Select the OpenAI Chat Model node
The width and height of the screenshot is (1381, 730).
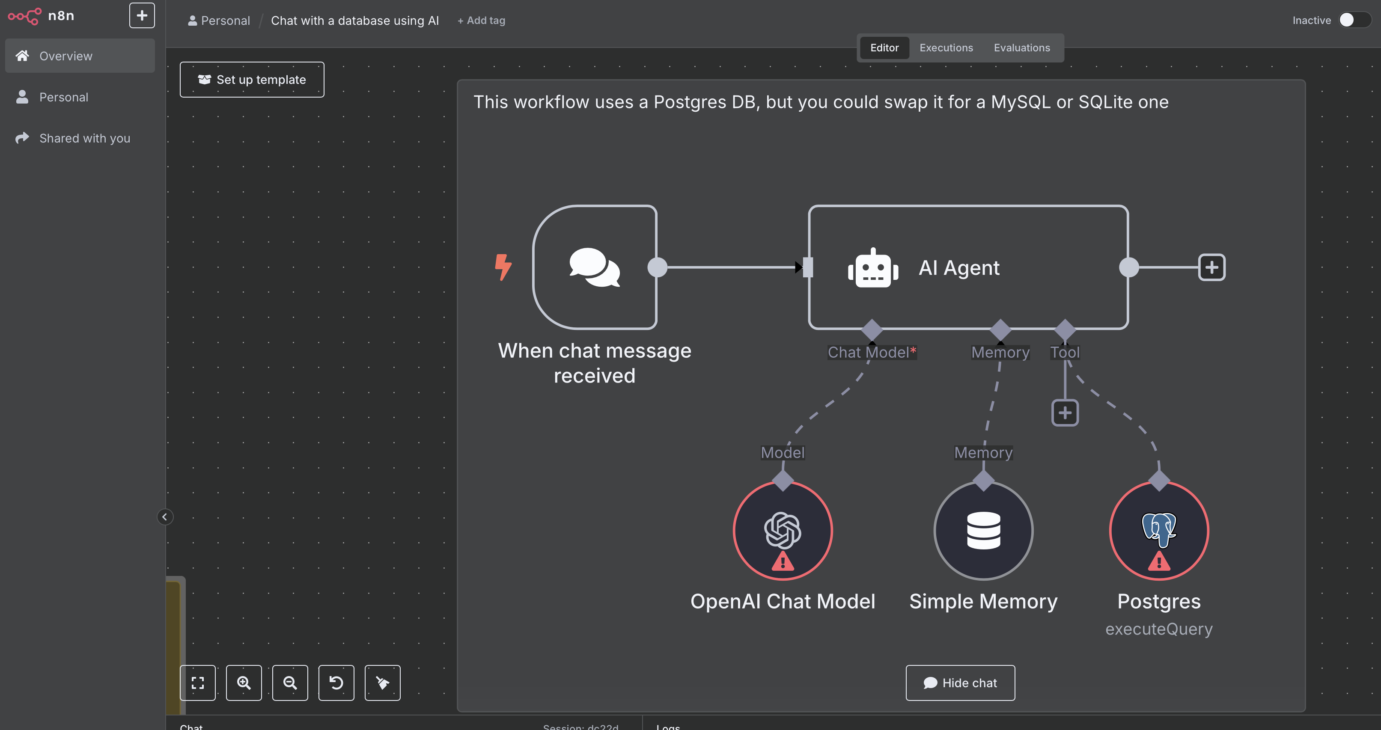(783, 531)
